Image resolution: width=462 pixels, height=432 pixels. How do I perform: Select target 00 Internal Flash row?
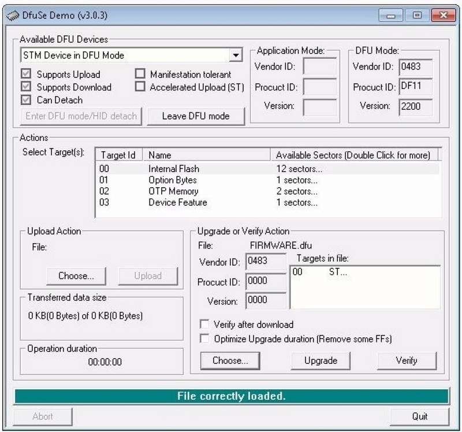(x=268, y=169)
